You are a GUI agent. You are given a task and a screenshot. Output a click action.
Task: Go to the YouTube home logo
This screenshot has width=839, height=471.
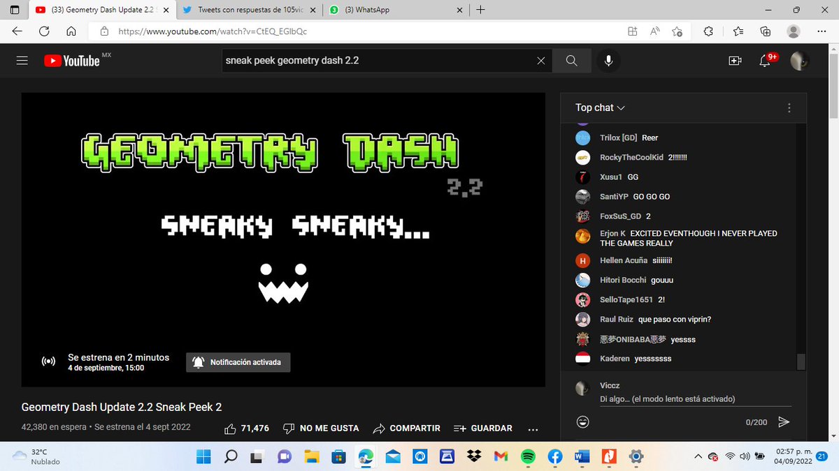[x=71, y=61]
